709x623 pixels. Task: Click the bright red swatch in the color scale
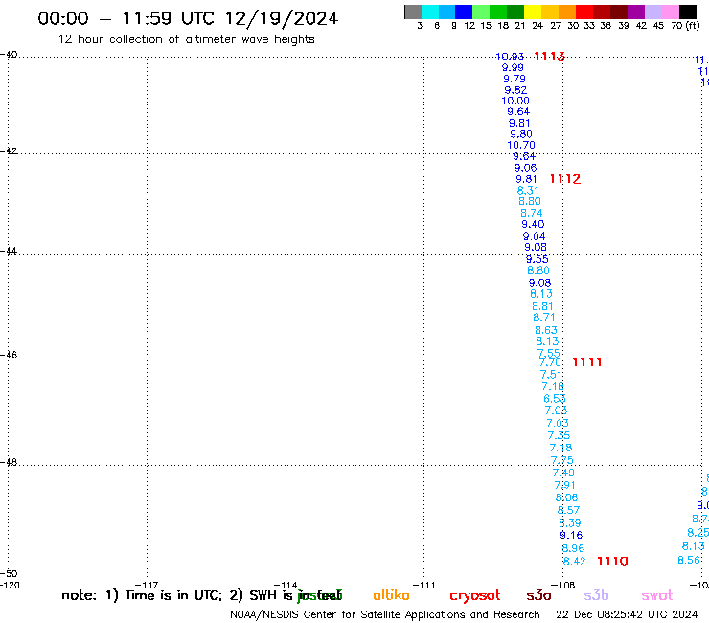click(x=584, y=12)
